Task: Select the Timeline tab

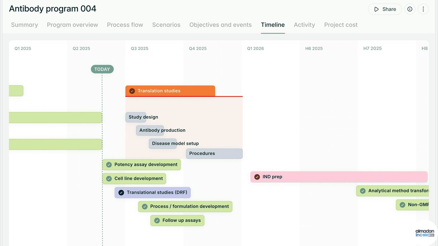Action: point(273,25)
